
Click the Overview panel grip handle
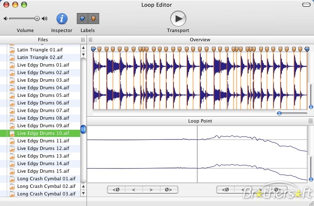click(90, 40)
